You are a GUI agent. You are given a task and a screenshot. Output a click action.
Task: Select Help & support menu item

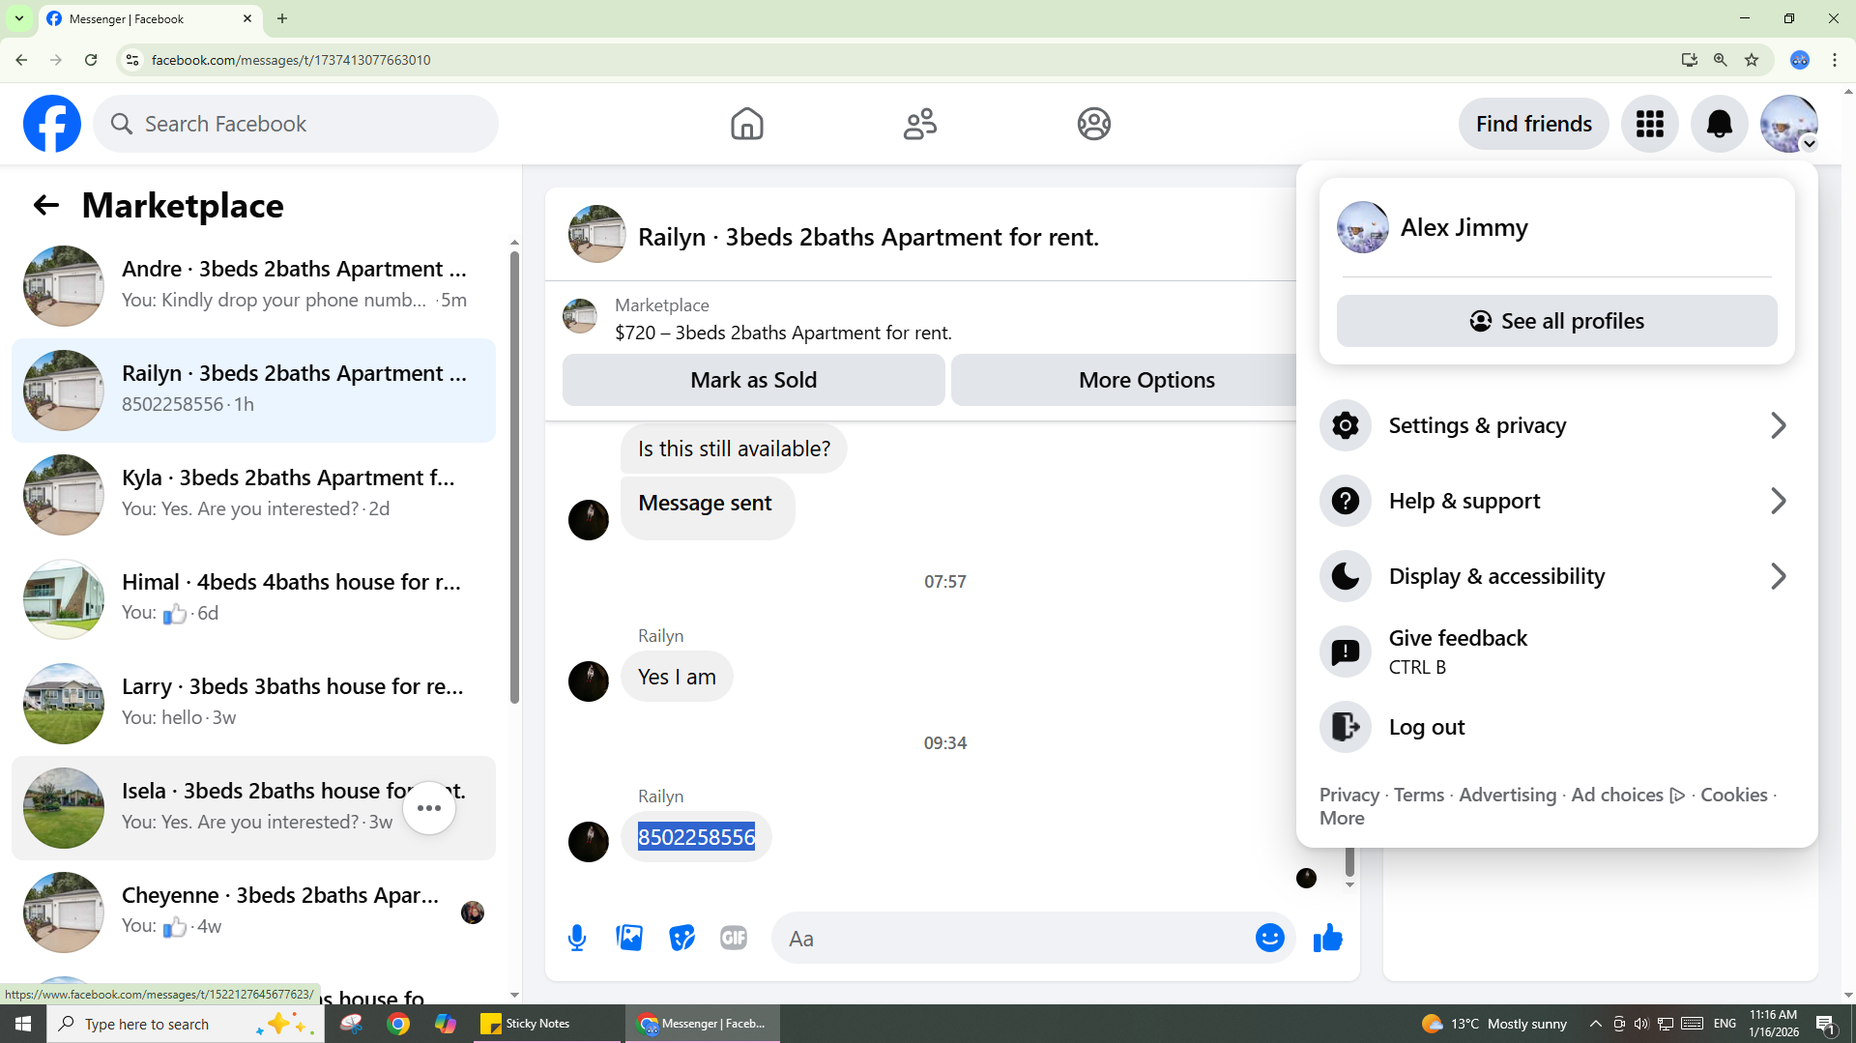coord(1556,501)
